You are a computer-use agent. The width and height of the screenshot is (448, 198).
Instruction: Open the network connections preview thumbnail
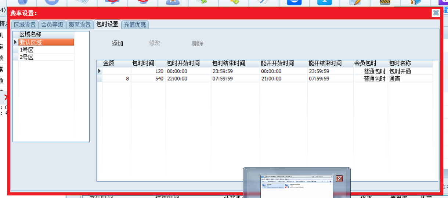point(297,186)
